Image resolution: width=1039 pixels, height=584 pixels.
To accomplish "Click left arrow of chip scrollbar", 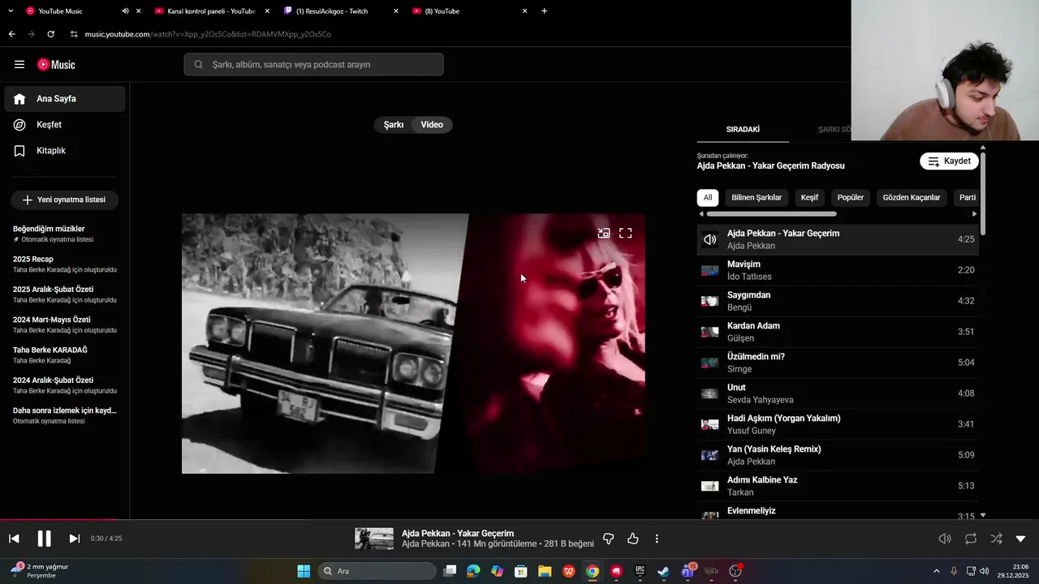I will point(701,214).
